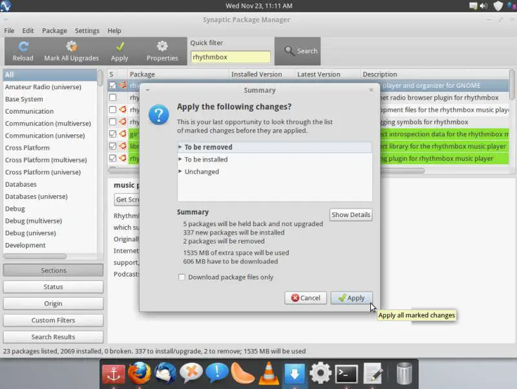Switch the sidebar to Origin view
This screenshot has width=517, height=389.
pos(53,303)
